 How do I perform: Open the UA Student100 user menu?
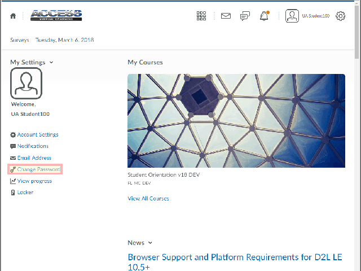tap(315, 16)
